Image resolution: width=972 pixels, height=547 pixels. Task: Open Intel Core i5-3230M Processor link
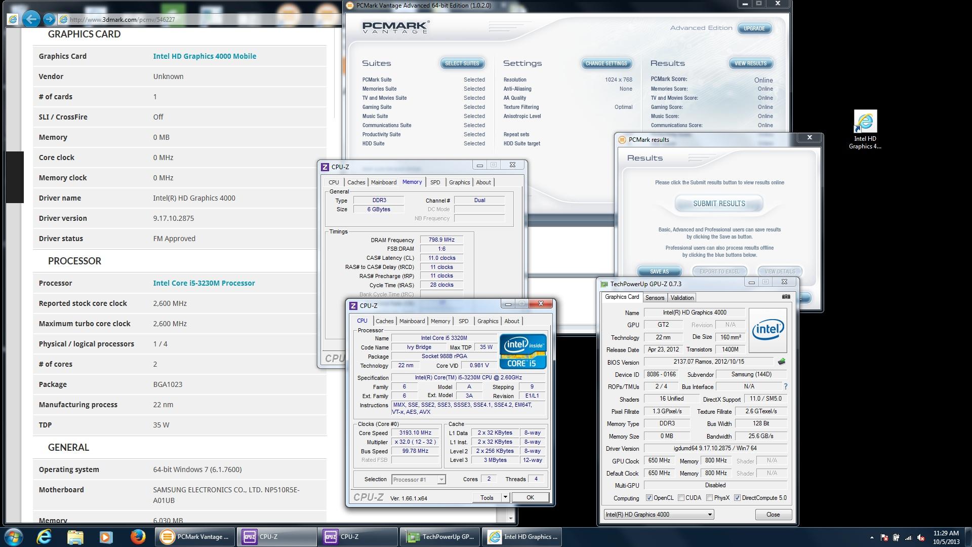tap(204, 283)
